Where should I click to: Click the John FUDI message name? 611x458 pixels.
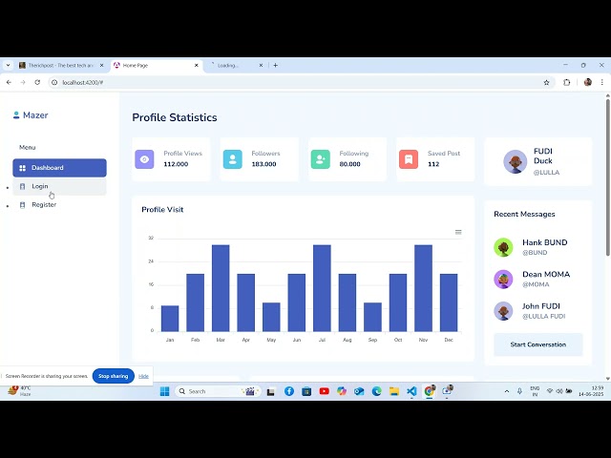pos(541,306)
